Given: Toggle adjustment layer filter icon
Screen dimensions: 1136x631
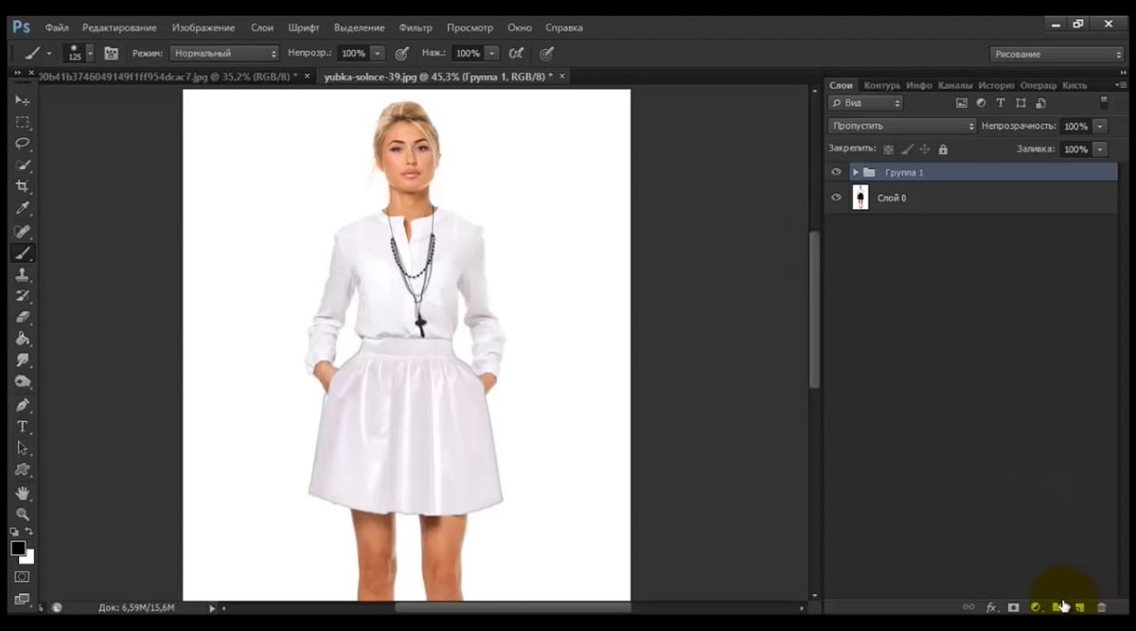Looking at the screenshot, I should coord(981,103).
